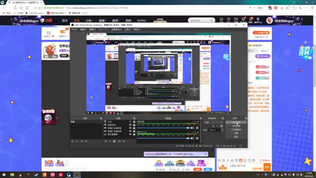Open Windows Start menu
This screenshot has width=316, height=178.
click(4, 175)
